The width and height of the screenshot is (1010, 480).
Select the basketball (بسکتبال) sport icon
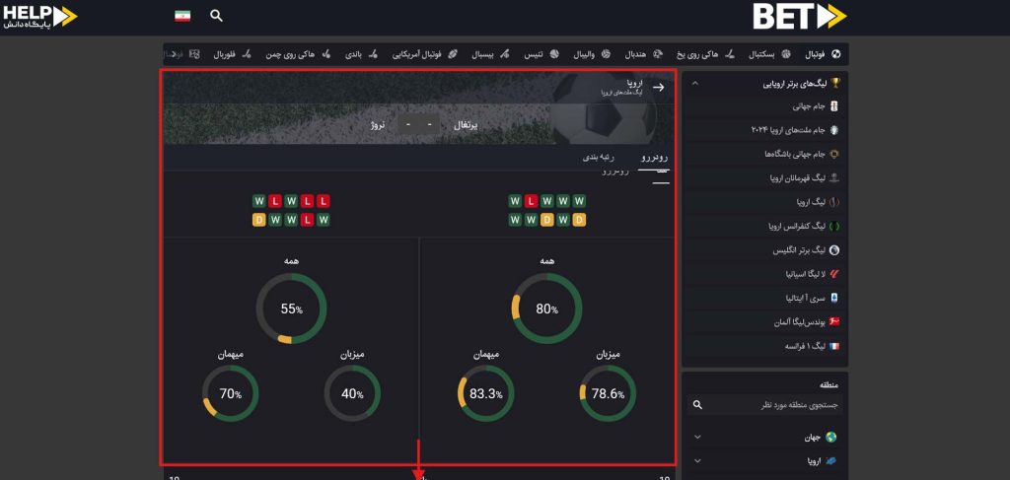click(786, 54)
